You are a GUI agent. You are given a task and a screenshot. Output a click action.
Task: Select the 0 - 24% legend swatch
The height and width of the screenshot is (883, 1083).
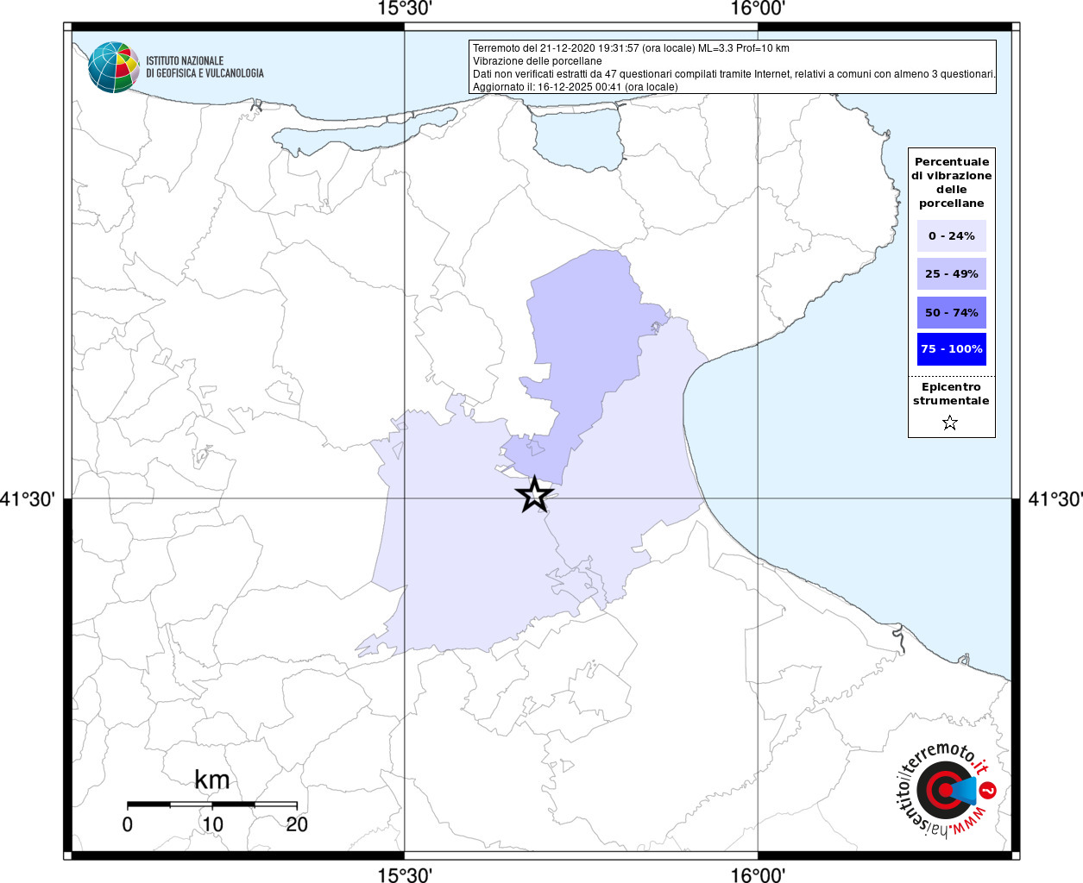tap(951, 235)
